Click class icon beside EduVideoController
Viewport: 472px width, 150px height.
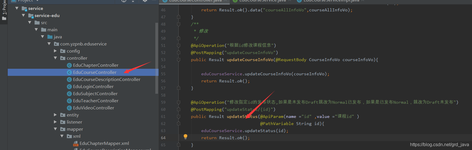[69, 108]
